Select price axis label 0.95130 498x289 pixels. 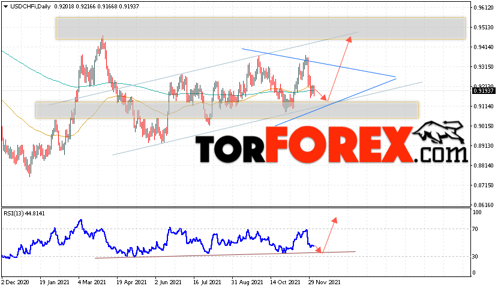tap(484, 28)
